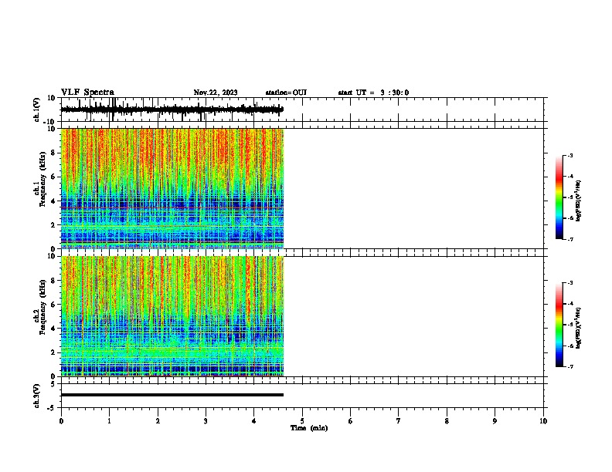Click time axis tick label "7"
612x472 pixels.
pos(399,421)
